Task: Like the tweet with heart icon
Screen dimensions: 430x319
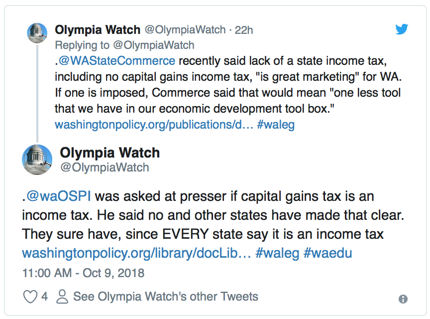Action: (30, 297)
